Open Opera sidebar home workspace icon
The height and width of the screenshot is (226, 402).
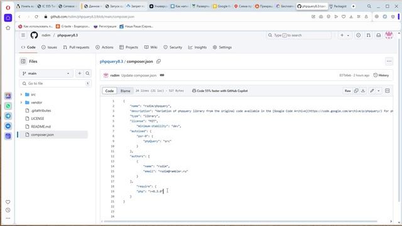click(8, 18)
